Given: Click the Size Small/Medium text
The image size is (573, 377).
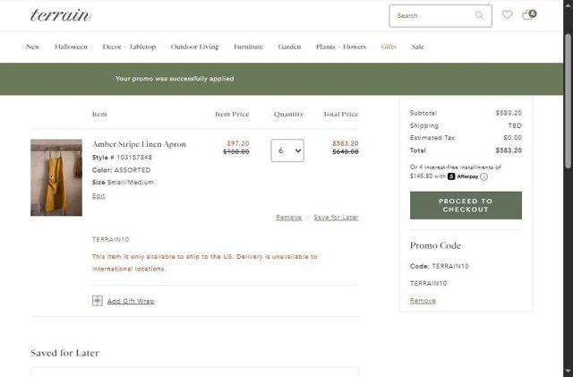Looking at the screenshot, I should click(x=123, y=182).
